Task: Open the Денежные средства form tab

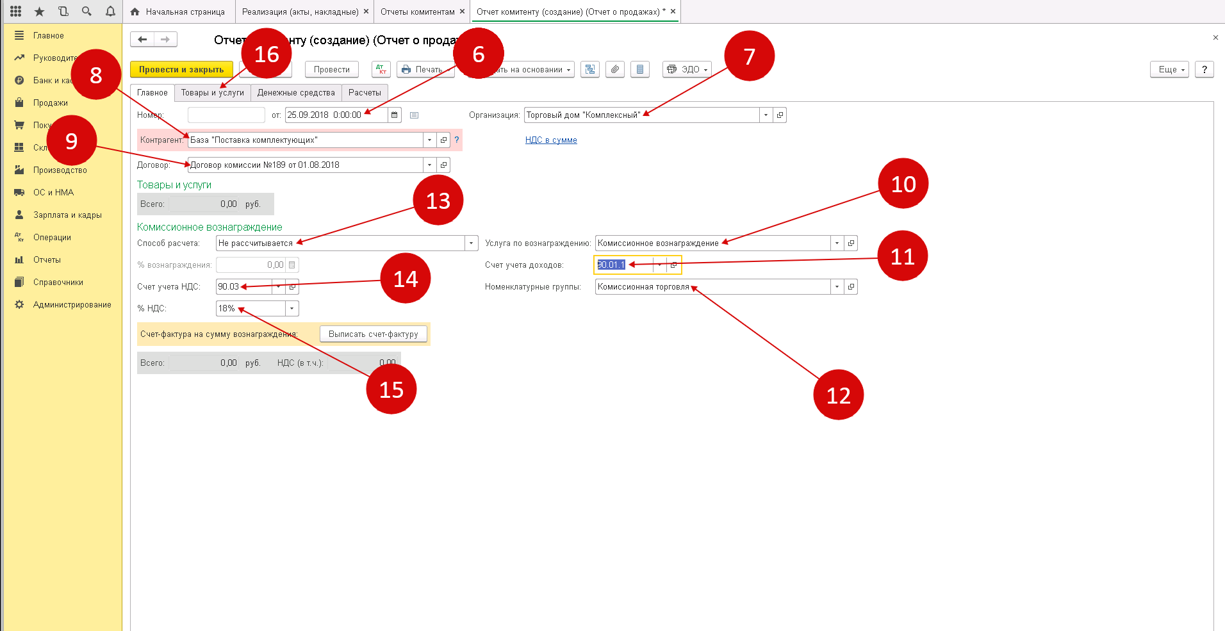Action: click(296, 93)
